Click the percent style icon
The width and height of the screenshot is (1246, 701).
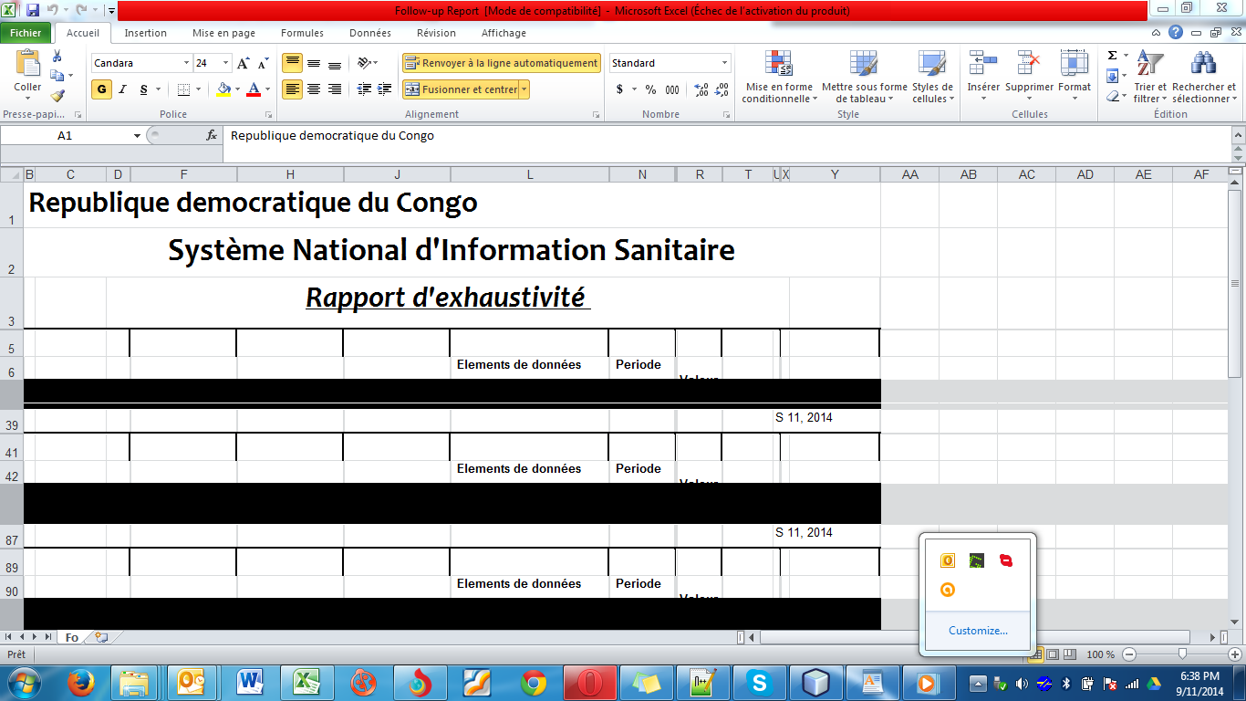tap(650, 89)
